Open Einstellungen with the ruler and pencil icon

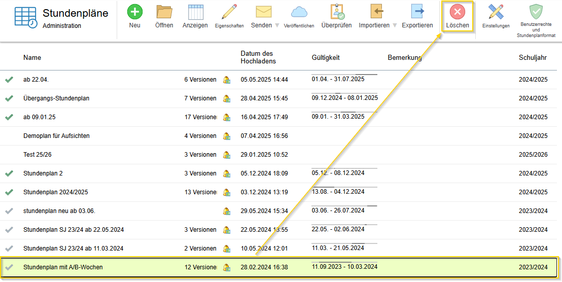point(496,12)
